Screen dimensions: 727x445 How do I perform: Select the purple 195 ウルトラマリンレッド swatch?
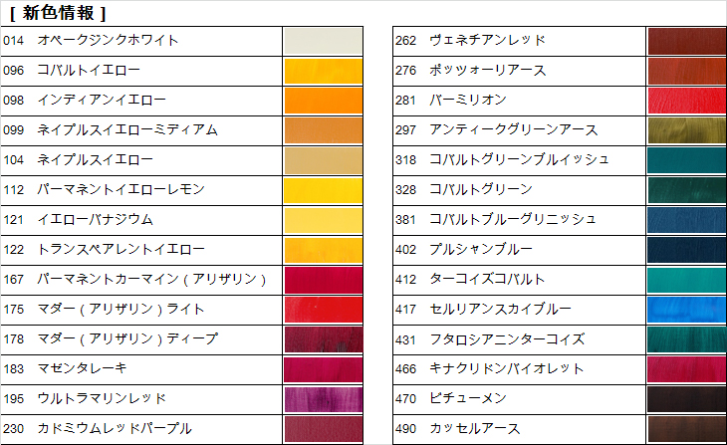click(x=323, y=399)
